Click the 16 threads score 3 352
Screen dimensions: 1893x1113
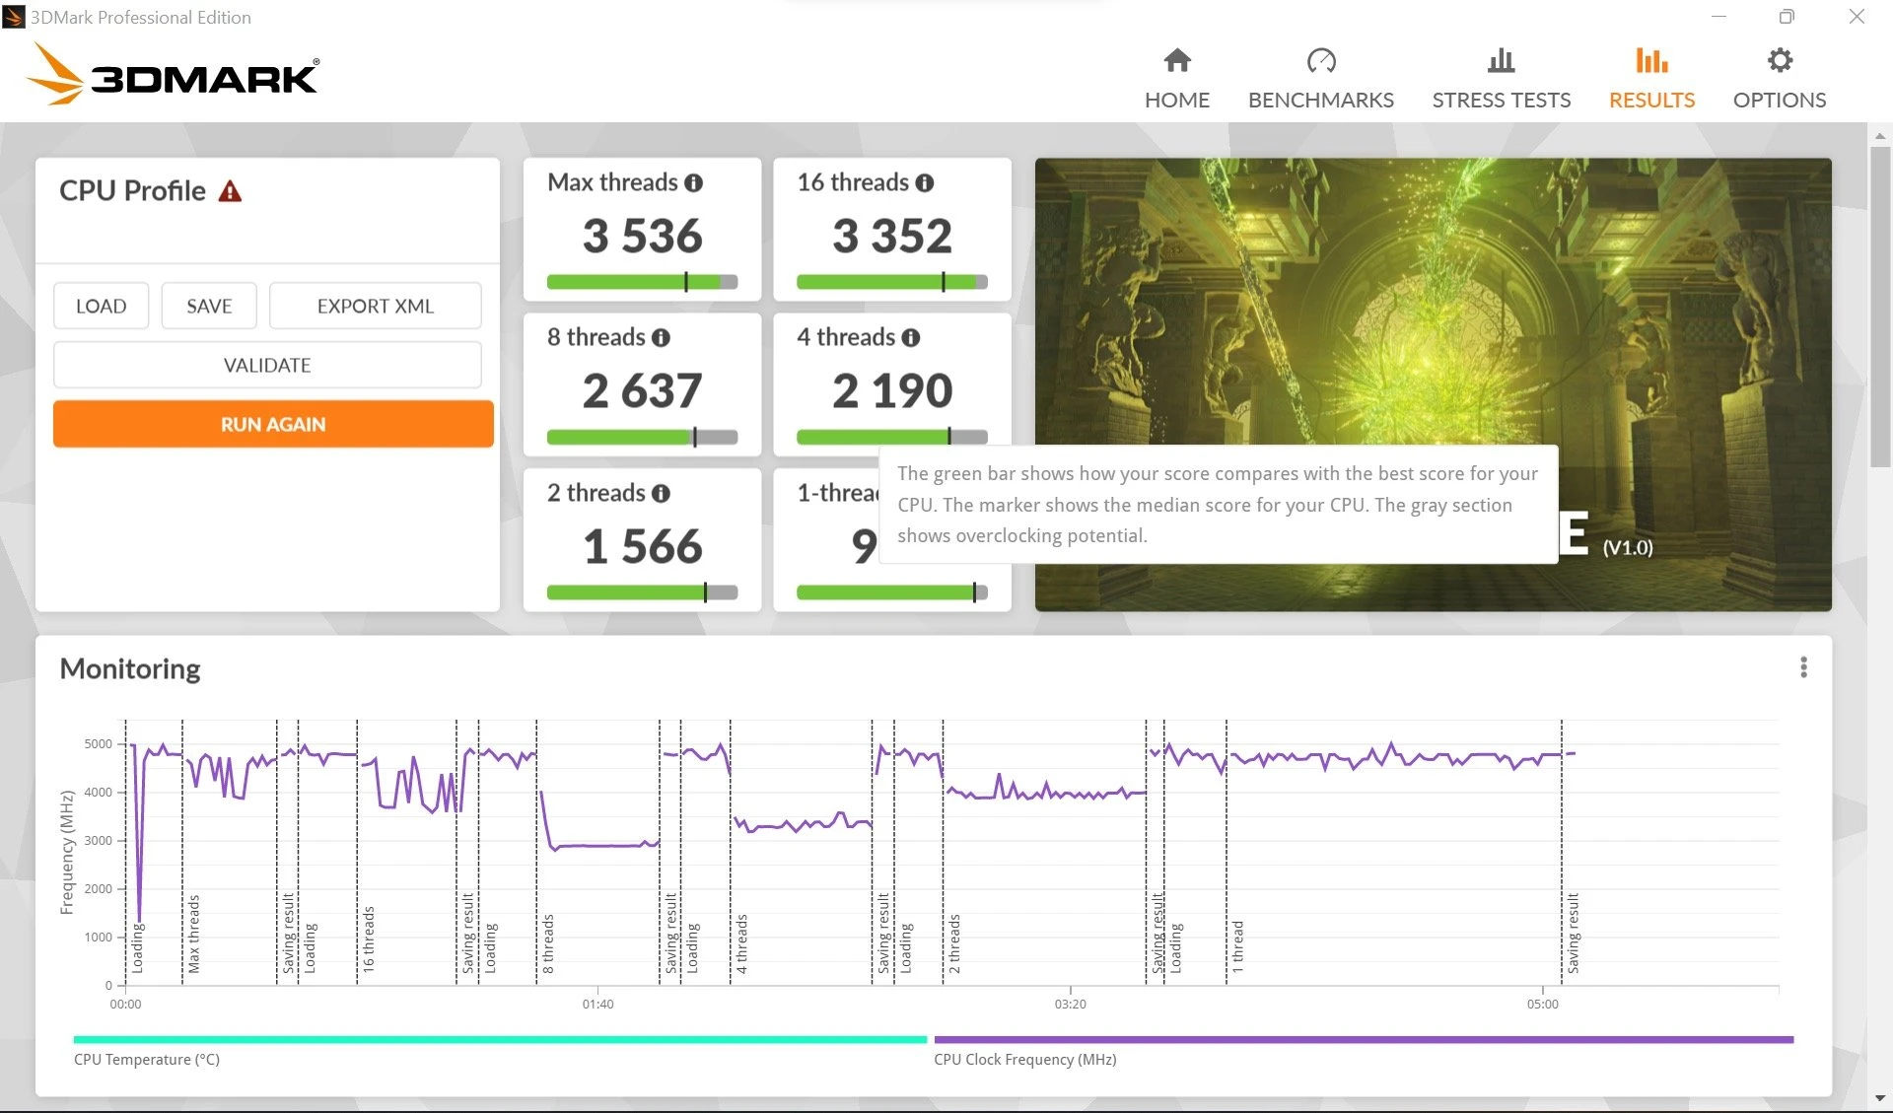pyautogui.click(x=891, y=236)
